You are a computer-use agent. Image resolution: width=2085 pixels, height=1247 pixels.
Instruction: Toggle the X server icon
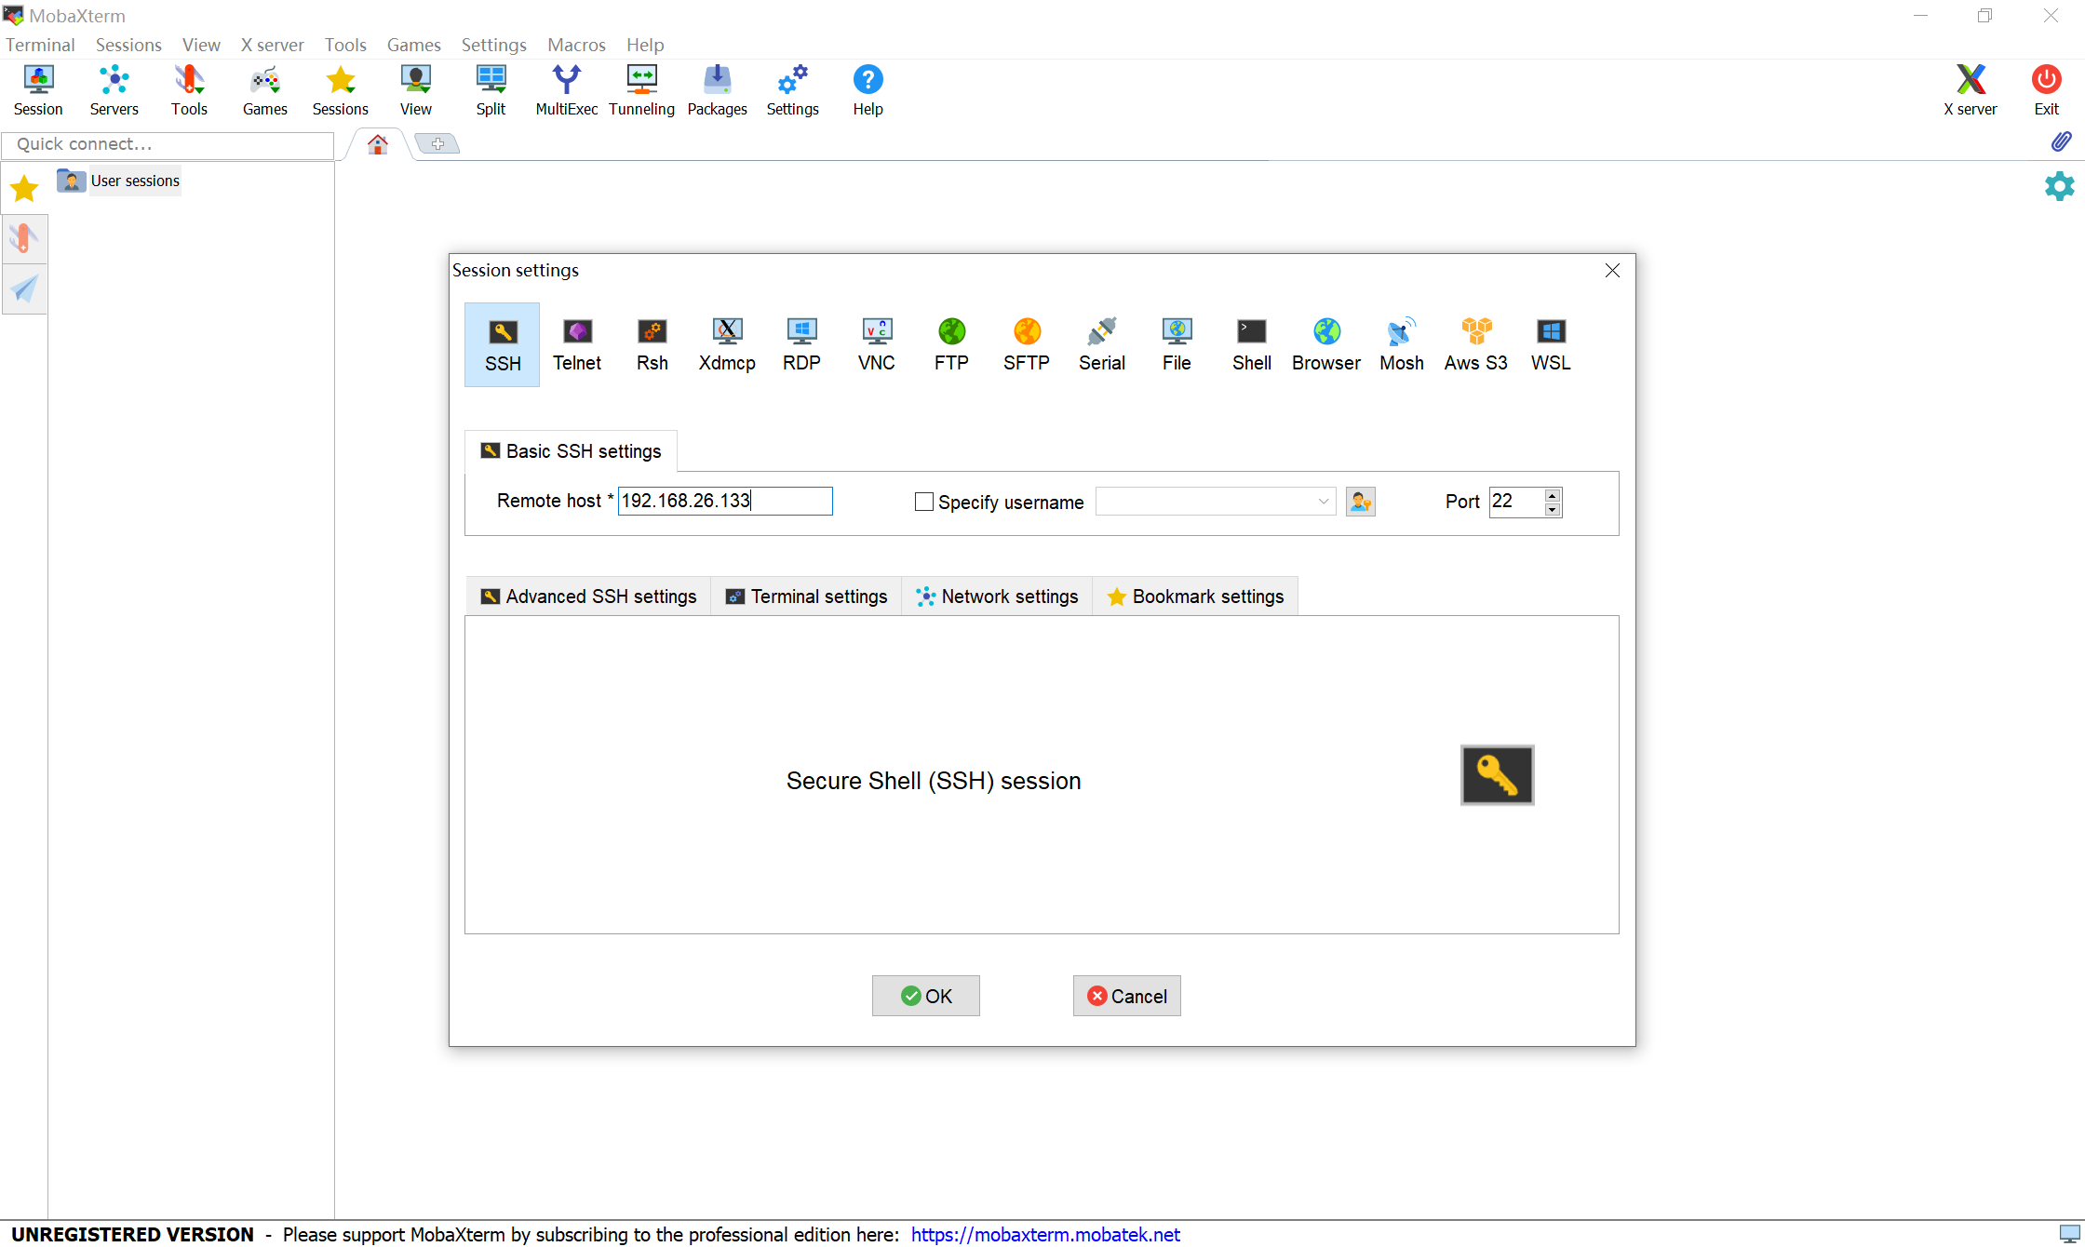[x=1970, y=90]
